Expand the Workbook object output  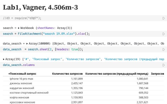pyautogui.click(x=19, y=28)
